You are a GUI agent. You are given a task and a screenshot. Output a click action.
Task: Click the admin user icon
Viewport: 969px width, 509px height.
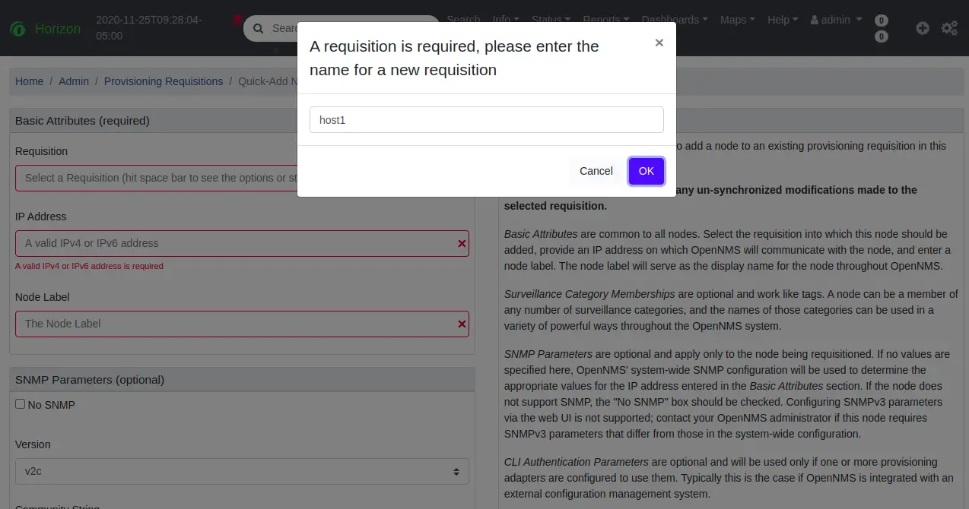815,20
